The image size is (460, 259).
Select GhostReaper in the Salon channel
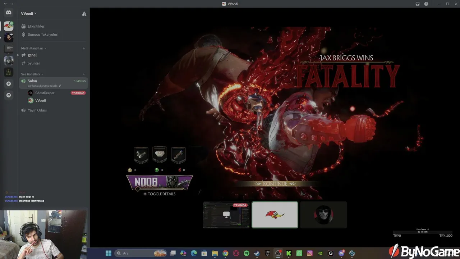click(x=45, y=93)
